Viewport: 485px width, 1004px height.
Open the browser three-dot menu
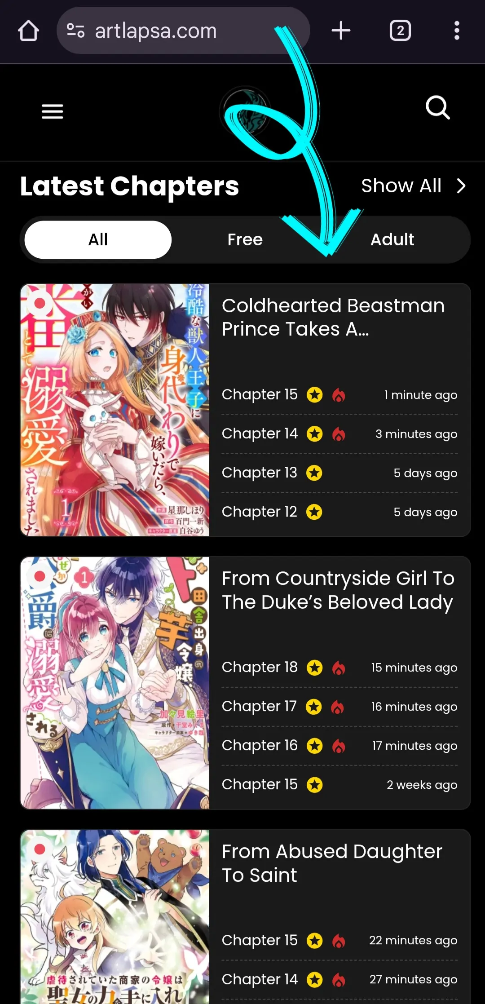tap(457, 31)
